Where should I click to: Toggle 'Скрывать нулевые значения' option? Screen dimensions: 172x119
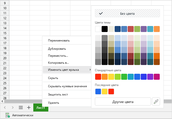[x=67, y=86]
